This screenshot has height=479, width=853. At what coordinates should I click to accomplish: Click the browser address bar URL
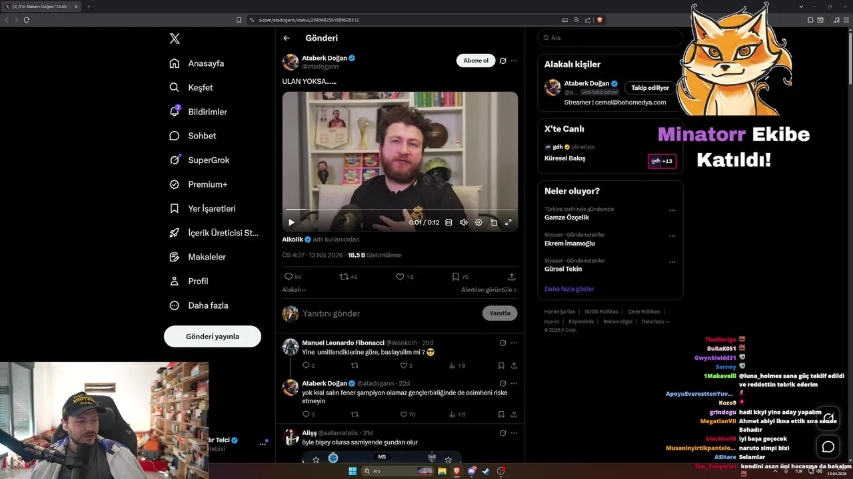point(309,20)
